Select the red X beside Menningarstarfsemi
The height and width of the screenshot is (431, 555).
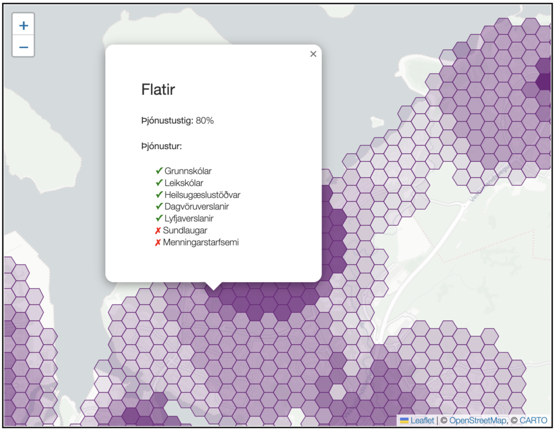[158, 243]
